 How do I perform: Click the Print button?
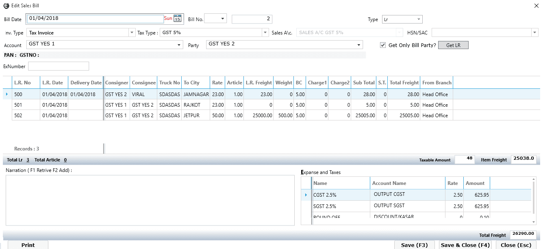[28, 245]
